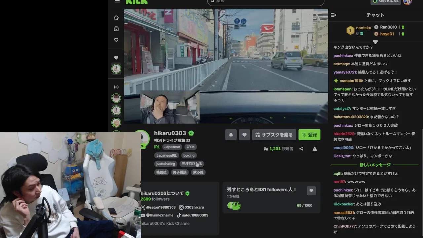Open chat user catalyst7
Screen dimensions: 423x238
342,108
